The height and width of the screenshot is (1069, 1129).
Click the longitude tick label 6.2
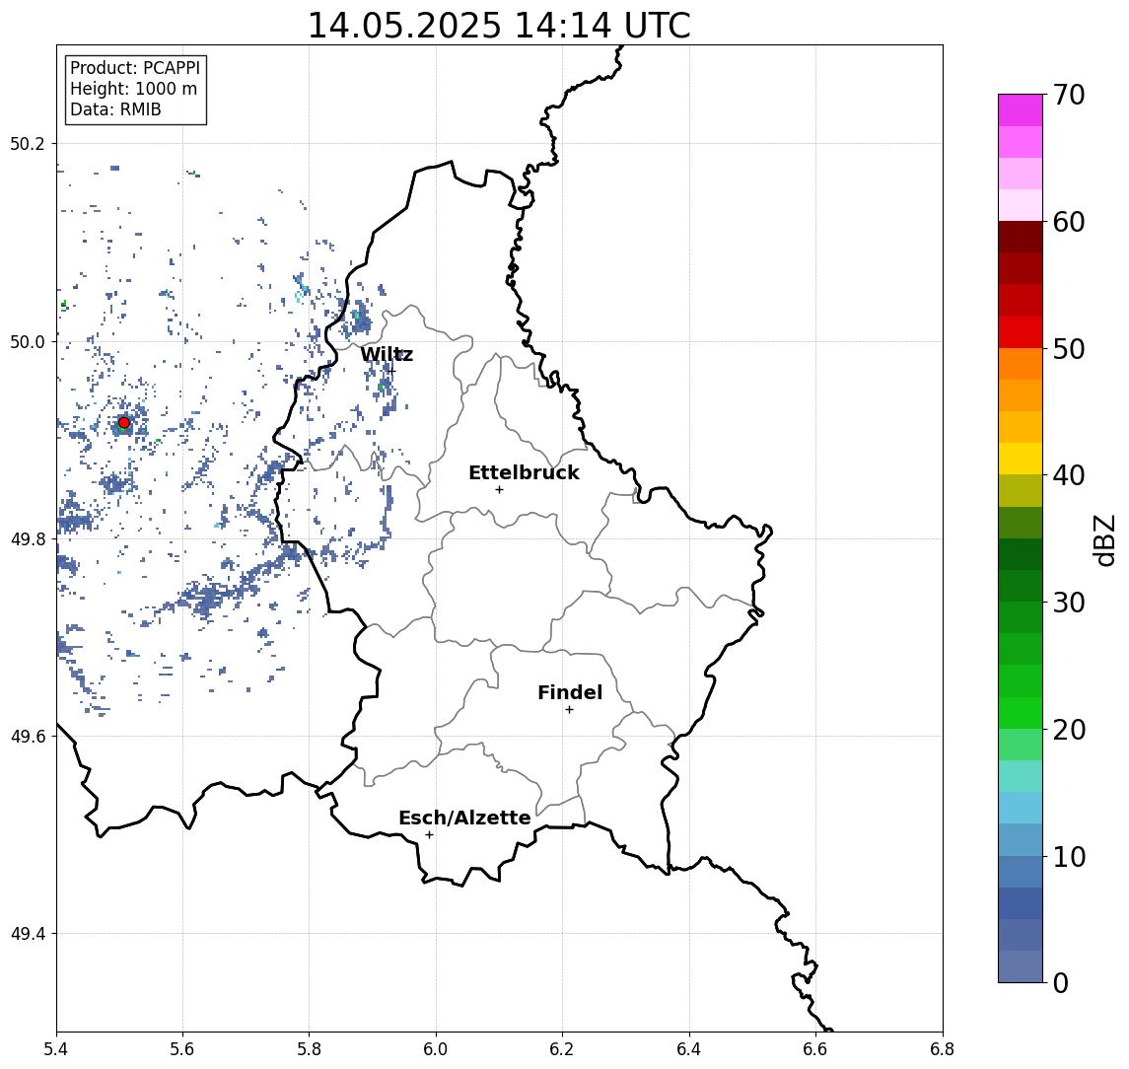point(562,1049)
